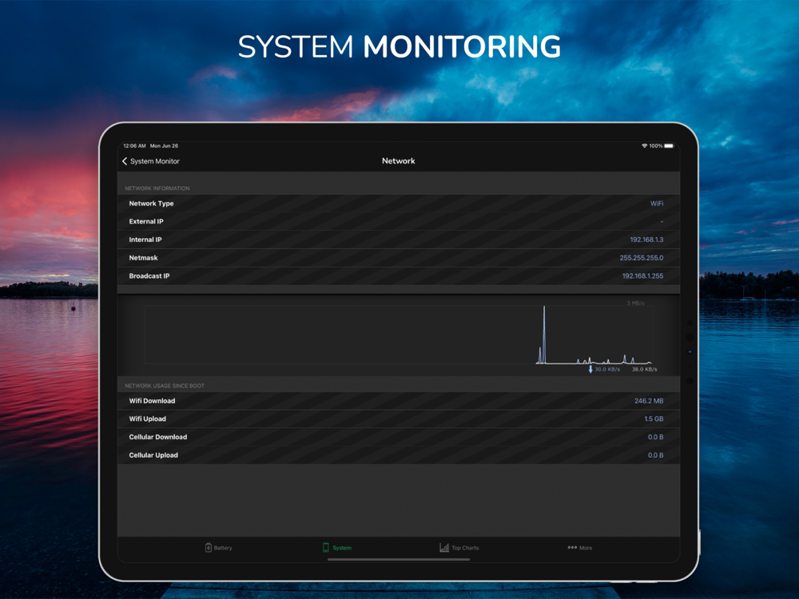Click the 3 MB/s graph scale label

[x=635, y=303]
